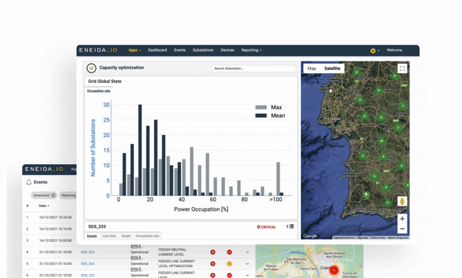Click the green cluster marker labeled 16

382,141
